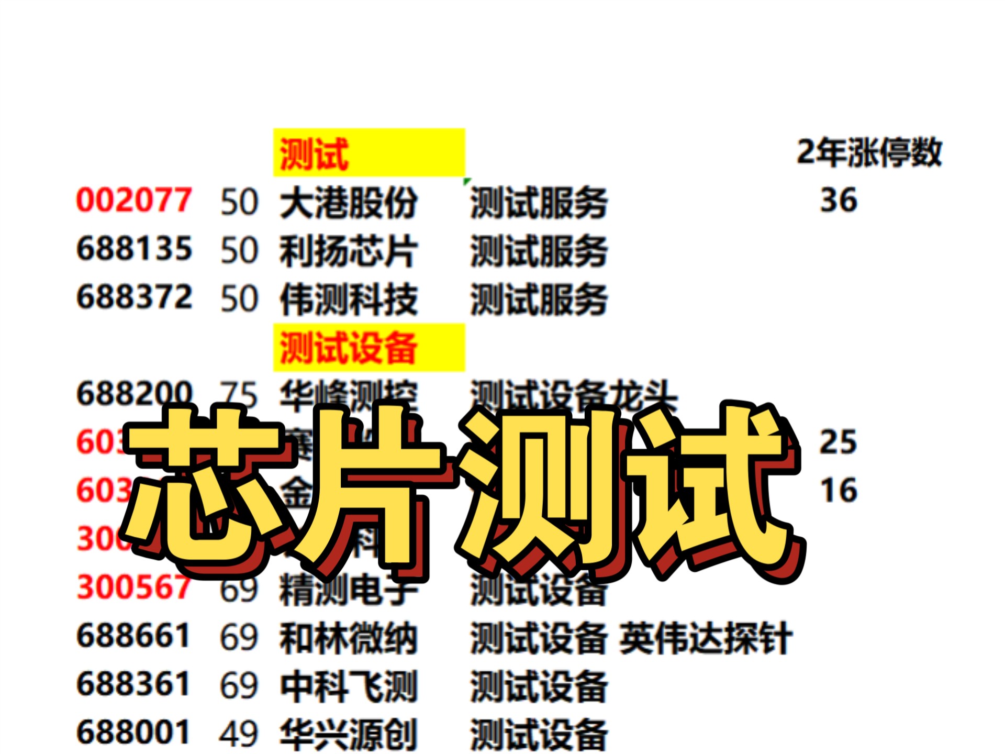Click the 69 value beside 688661
The width and height of the screenshot is (1005, 754).
point(239,638)
